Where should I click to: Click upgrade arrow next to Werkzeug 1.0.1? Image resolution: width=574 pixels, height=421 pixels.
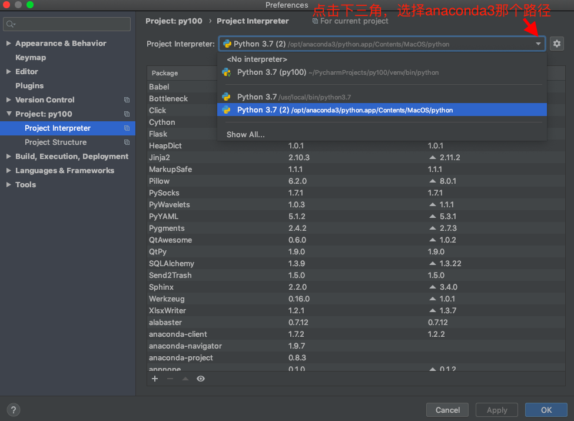click(433, 299)
